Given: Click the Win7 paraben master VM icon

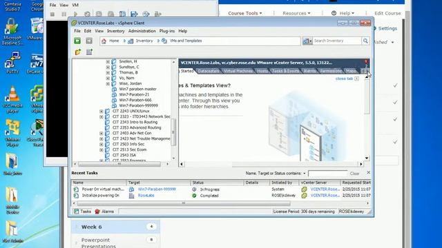Looking at the screenshot, I should tap(114, 89).
